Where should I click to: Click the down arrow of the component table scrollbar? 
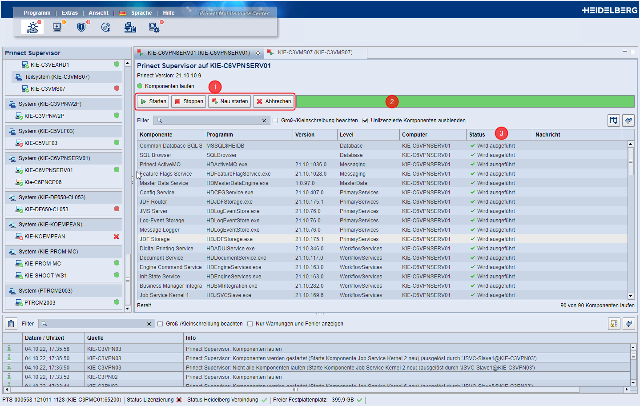[631, 296]
